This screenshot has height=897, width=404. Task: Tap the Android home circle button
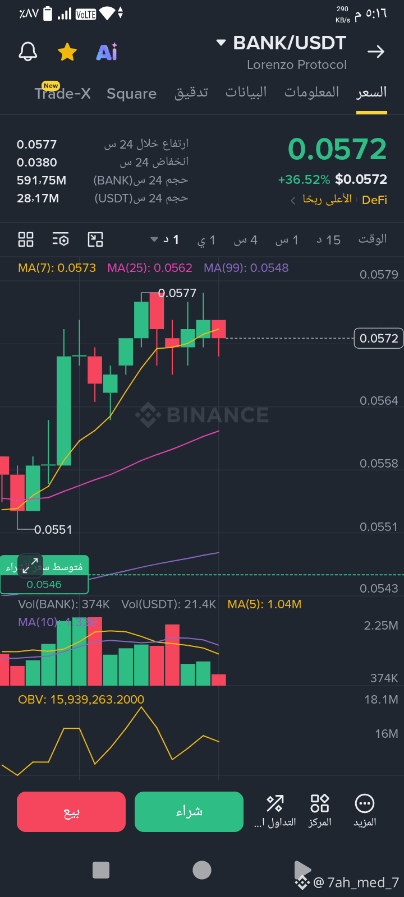[x=202, y=870]
